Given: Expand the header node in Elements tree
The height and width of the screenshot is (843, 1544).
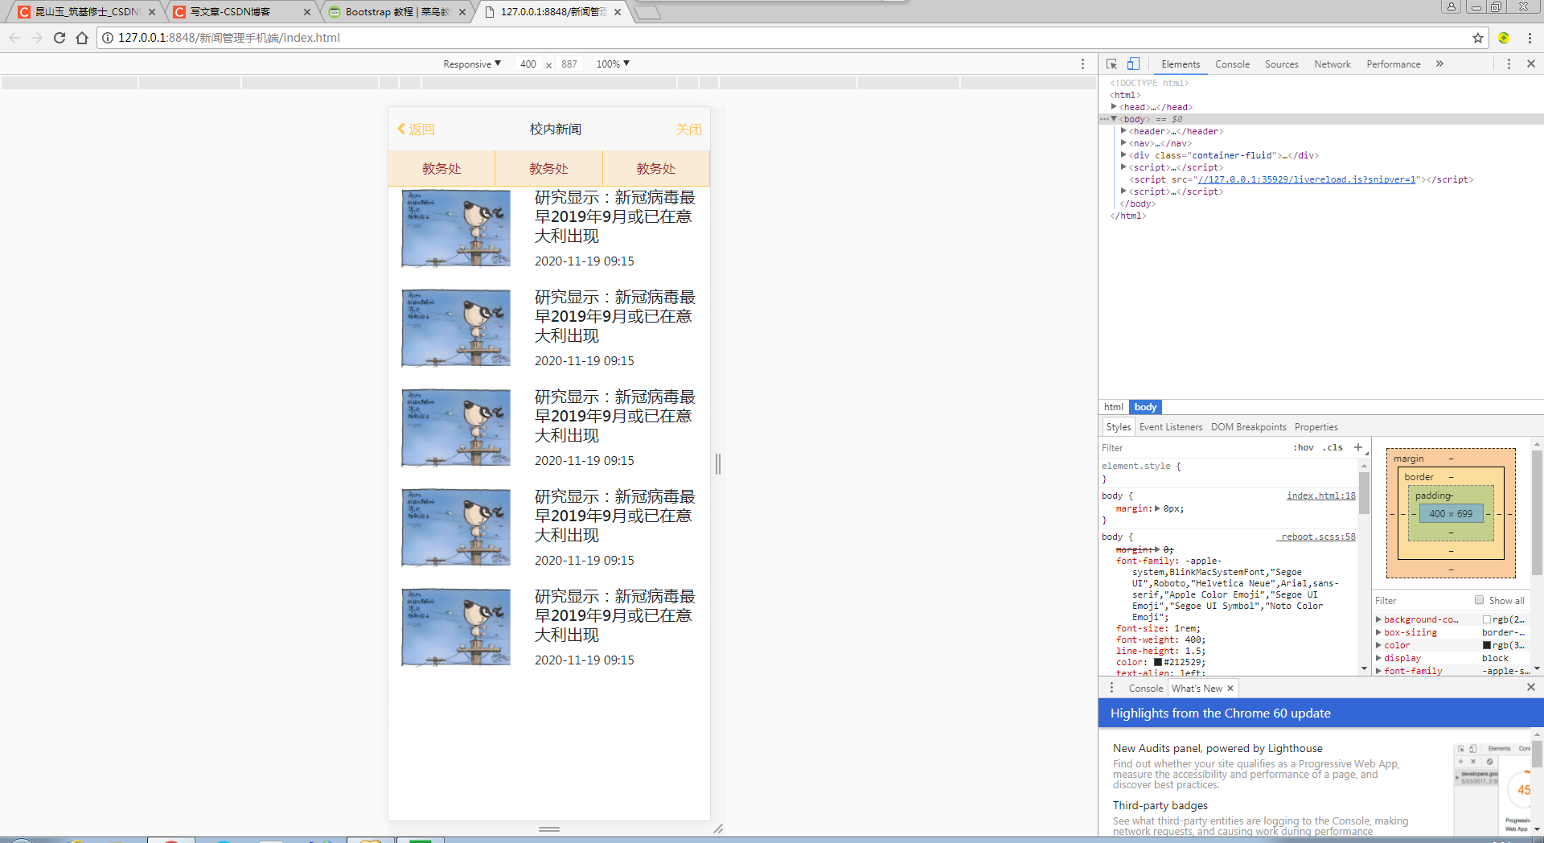Looking at the screenshot, I should click(1123, 130).
